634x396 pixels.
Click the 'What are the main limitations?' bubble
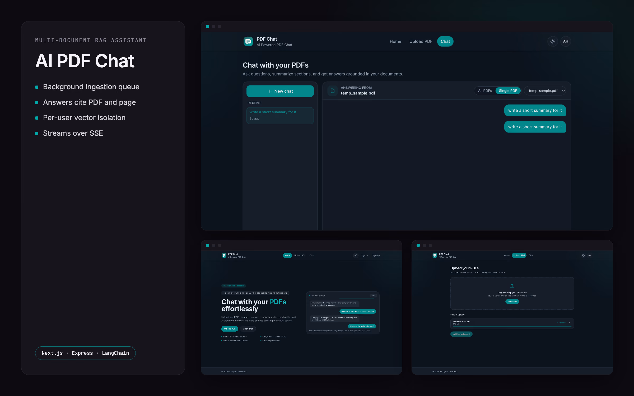pyautogui.click(x=362, y=326)
